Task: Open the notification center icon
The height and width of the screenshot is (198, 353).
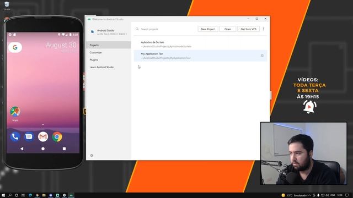Action: coord(347,195)
